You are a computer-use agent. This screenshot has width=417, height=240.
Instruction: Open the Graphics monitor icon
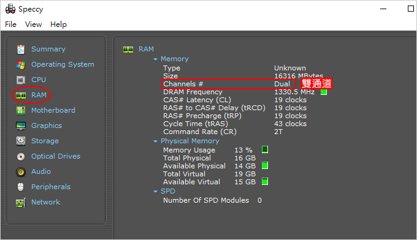pos(21,126)
